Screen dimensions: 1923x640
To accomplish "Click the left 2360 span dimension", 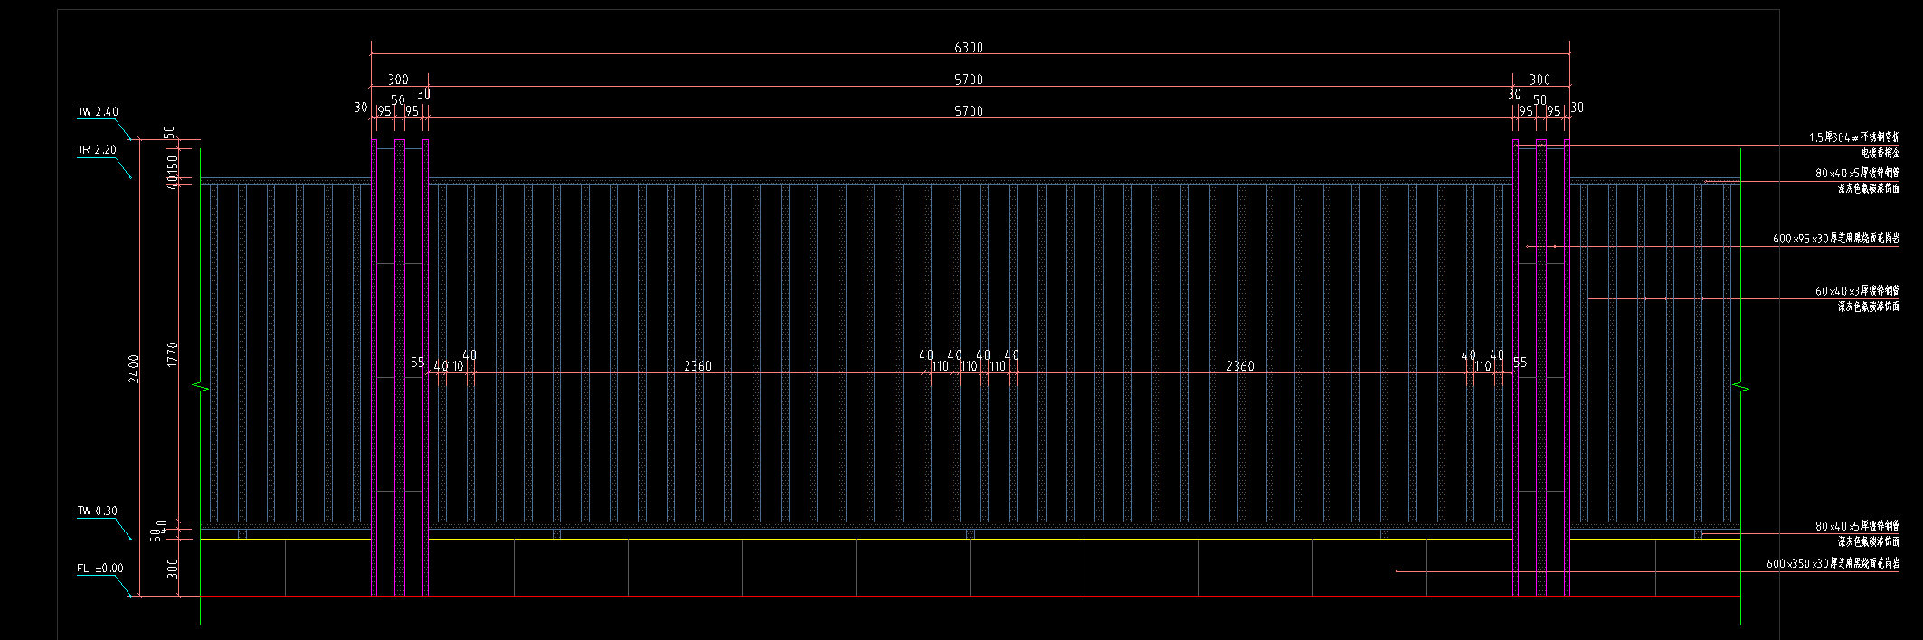I will coord(697,366).
